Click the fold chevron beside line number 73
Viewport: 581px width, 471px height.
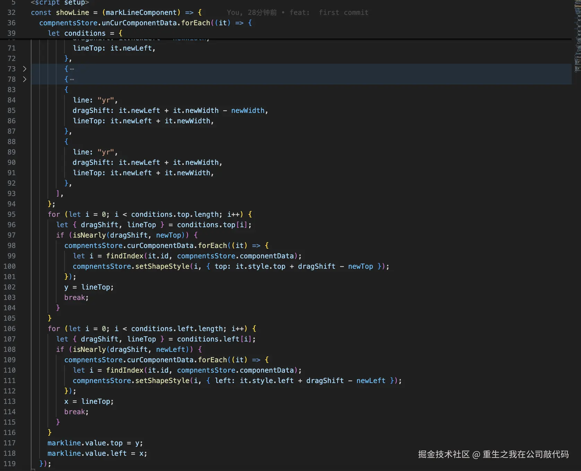click(25, 69)
